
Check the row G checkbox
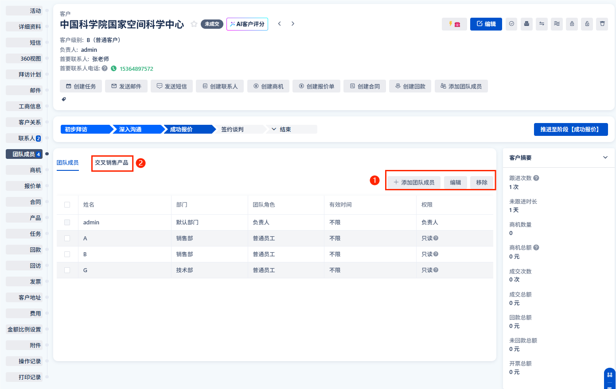(x=67, y=270)
